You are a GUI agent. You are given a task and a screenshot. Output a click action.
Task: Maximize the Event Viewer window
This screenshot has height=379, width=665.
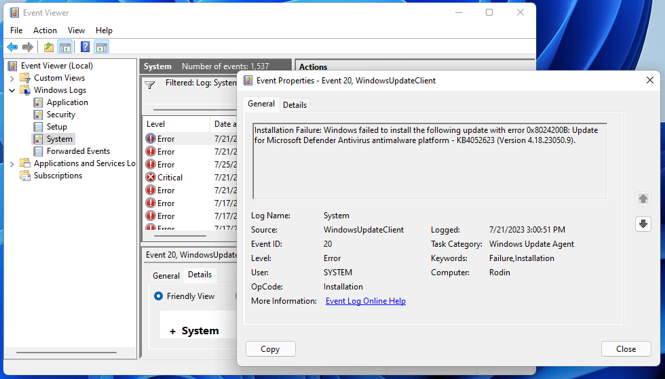click(489, 13)
